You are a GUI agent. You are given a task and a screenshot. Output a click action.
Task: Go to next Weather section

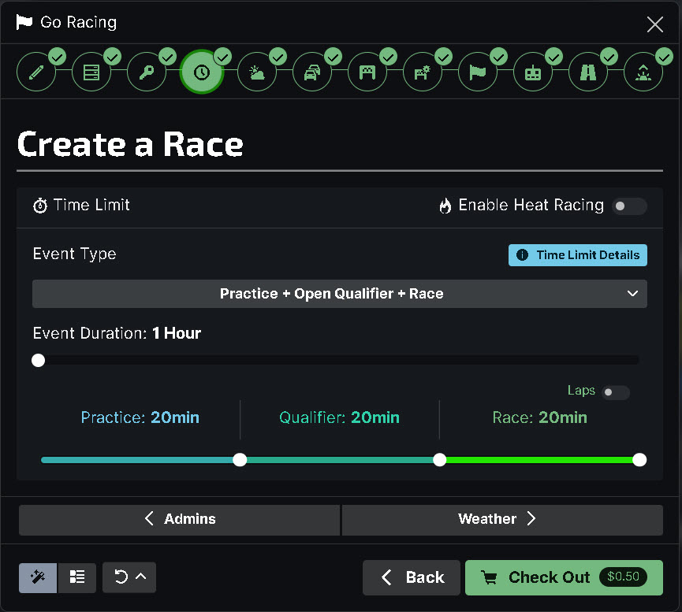502,520
